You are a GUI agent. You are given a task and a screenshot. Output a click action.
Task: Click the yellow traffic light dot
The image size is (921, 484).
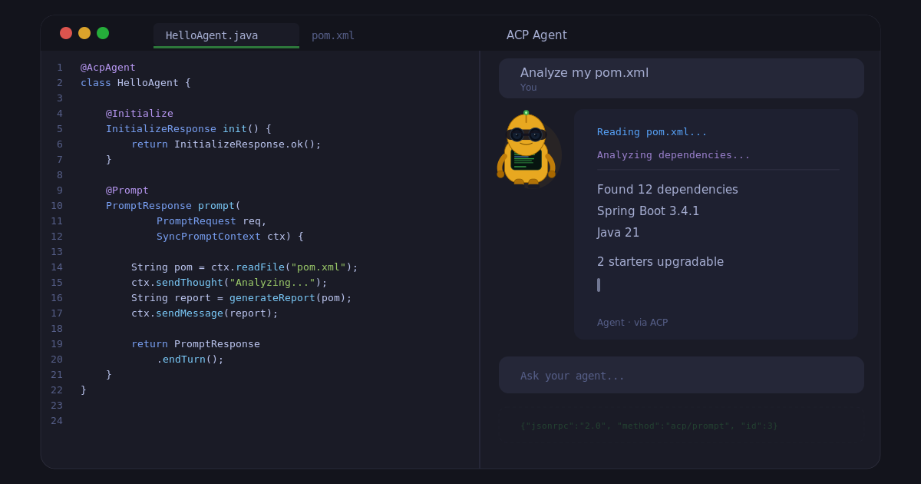pos(84,33)
